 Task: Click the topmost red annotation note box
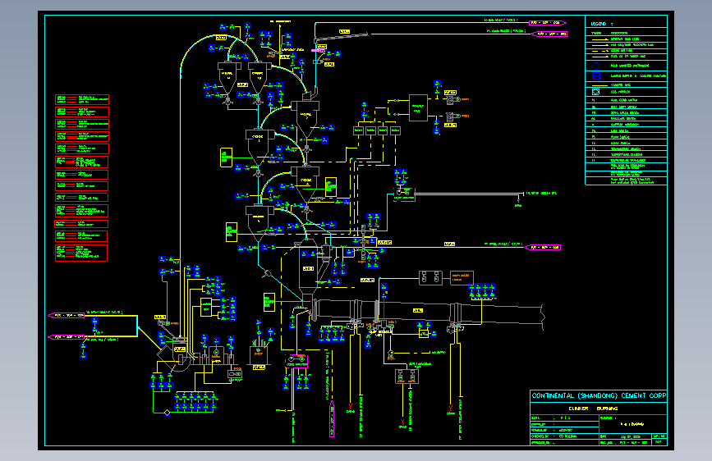(82, 99)
